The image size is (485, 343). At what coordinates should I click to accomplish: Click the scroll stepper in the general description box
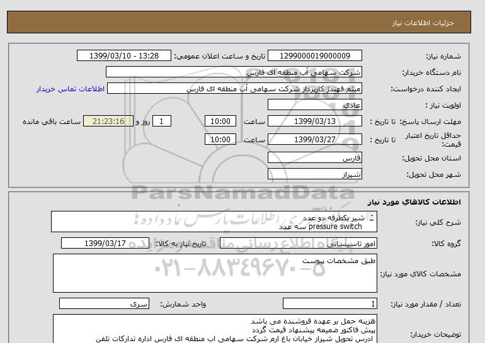[372, 218]
